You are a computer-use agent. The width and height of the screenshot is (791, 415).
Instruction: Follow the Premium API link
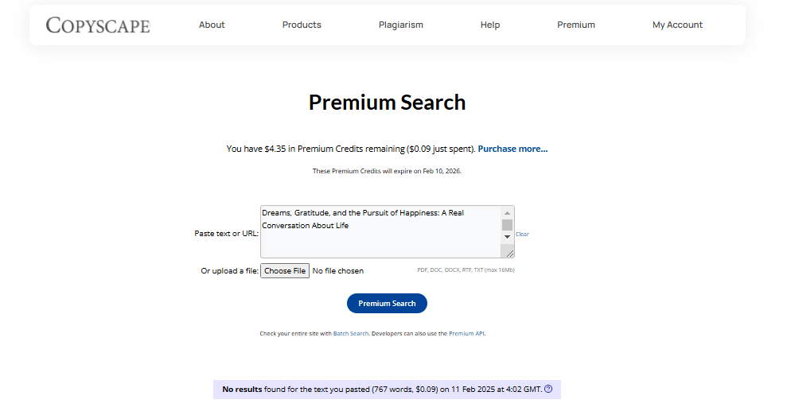pyautogui.click(x=466, y=333)
